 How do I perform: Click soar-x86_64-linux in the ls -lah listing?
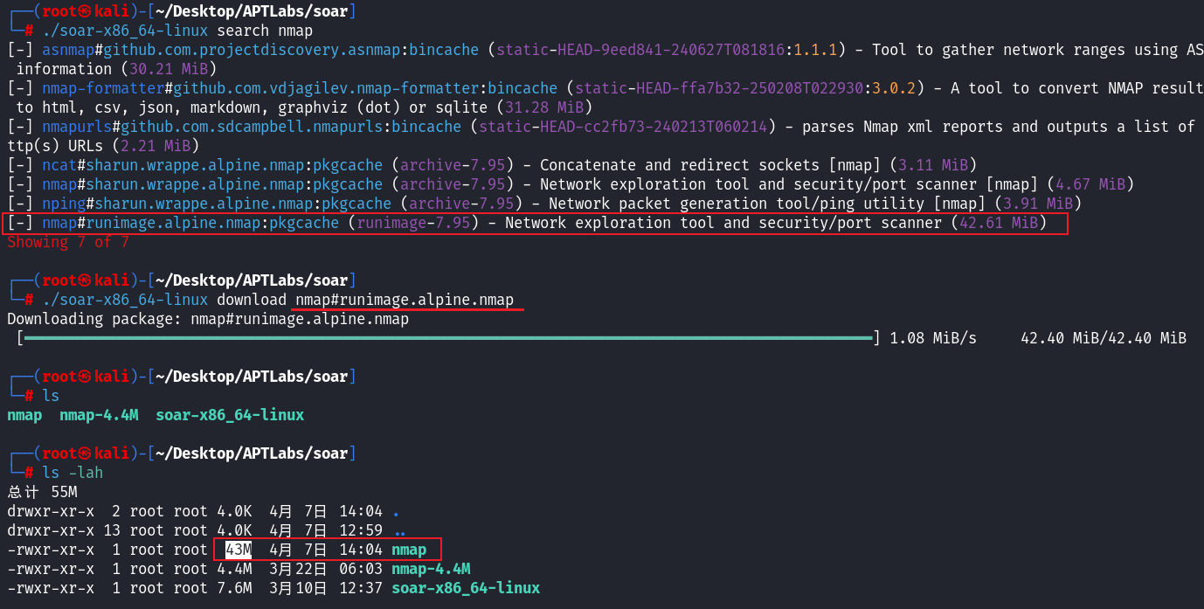click(x=465, y=588)
